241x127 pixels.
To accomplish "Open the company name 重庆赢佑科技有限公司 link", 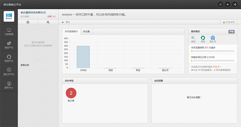I will (33, 12).
